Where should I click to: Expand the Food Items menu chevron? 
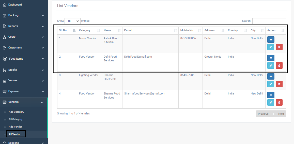[x=43, y=59]
